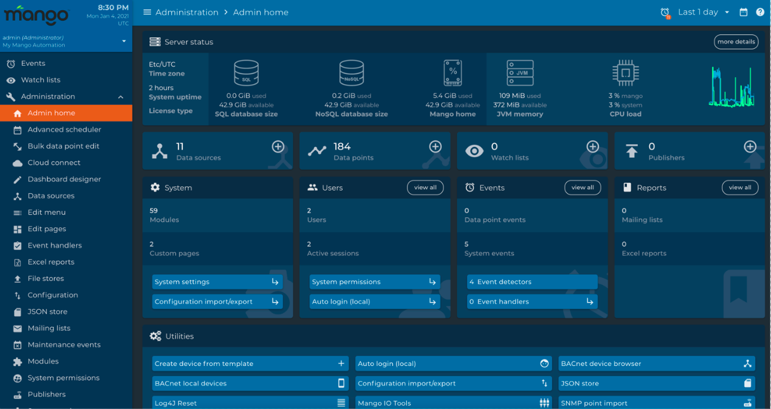The image size is (771, 409).
Task: Open Publishers in the sidebar menu
Action: (66, 394)
